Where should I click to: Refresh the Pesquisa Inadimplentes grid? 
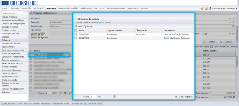(70, 93)
